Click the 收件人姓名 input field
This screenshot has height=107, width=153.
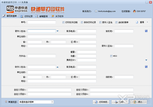[x=42, y=67]
